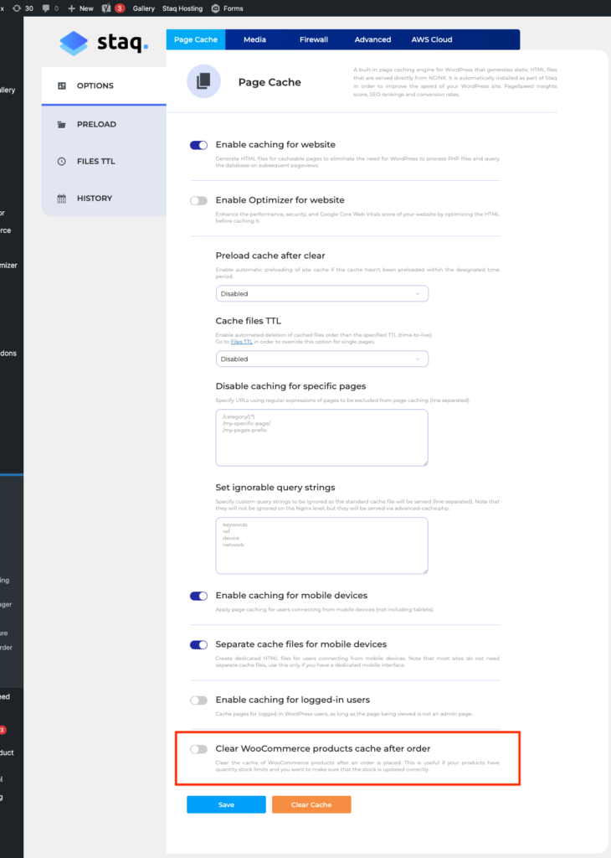Viewport: 611px width, 858px height.
Task: Click inside the ignorable query strings textbox
Action: [x=321, y=545]
